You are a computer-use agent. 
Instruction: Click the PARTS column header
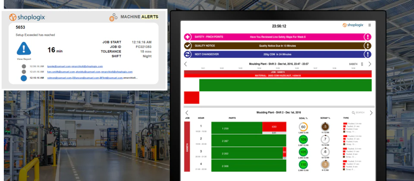pos(232,118)
